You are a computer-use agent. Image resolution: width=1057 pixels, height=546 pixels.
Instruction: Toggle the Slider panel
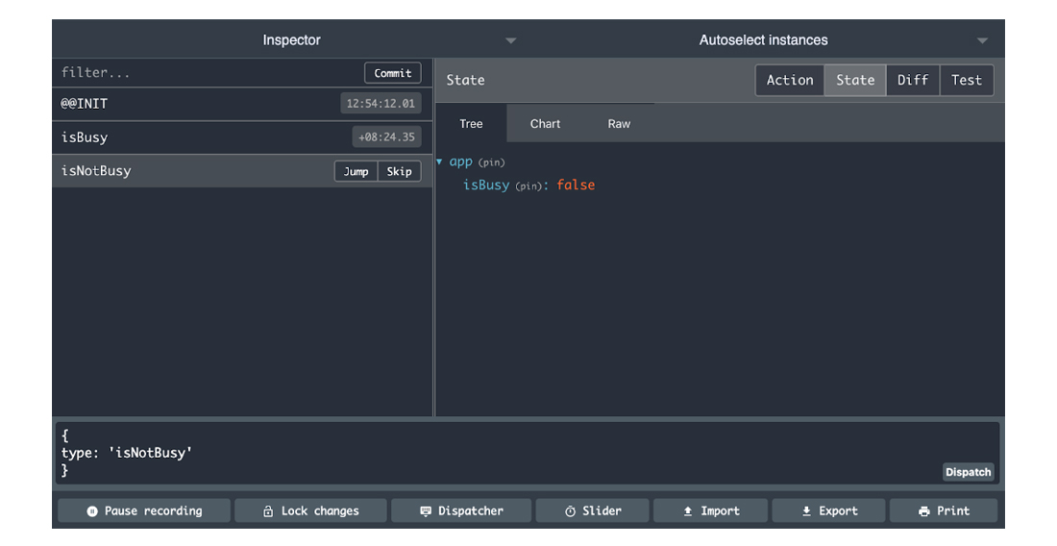click(593, 511)
